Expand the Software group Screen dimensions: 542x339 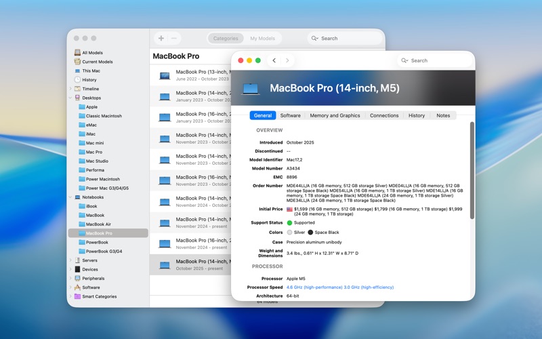[70, 287]
